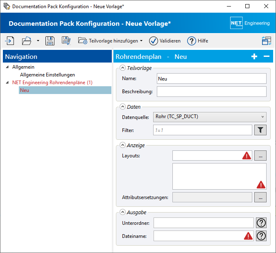Click the Hilfe button

click(197, 41)
